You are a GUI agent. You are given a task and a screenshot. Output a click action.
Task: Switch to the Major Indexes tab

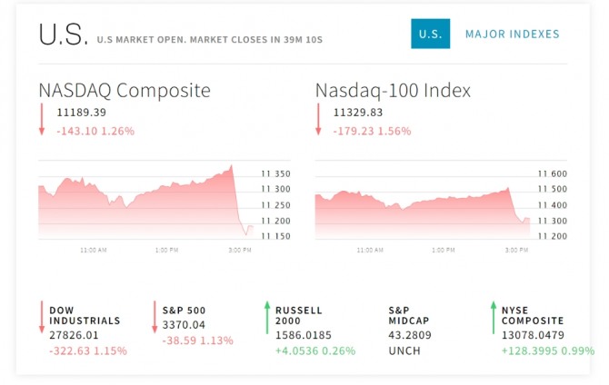512,35
